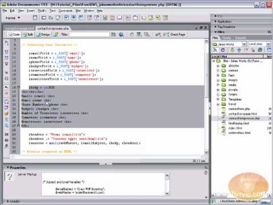Insert a Textarea form element
Viewport: 273px width, 205px height.
coord(58,18)
